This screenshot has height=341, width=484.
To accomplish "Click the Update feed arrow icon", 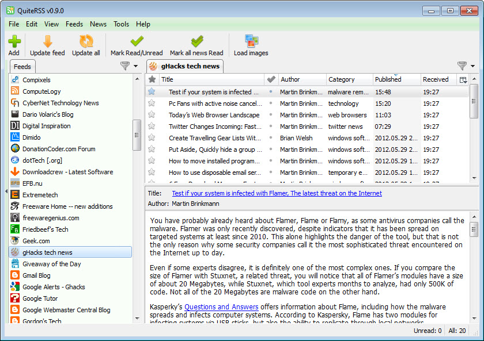I will tap(47, 41).
